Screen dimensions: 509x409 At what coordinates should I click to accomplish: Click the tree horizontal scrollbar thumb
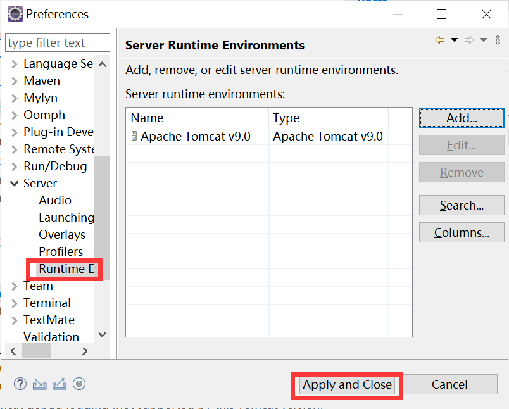click(36, 351)
